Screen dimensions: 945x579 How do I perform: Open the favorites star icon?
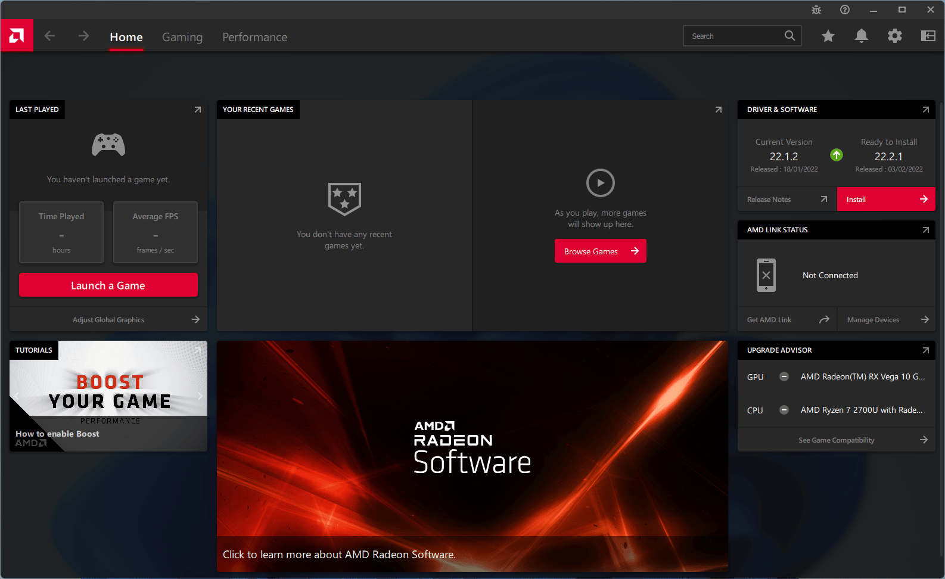(828, 36)
